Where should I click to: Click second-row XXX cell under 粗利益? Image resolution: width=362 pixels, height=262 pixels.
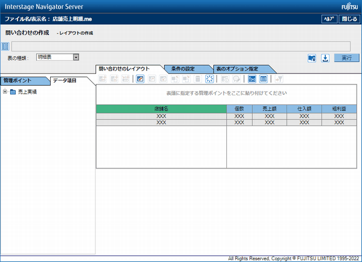pyautogui.click(x=339, y=123)
